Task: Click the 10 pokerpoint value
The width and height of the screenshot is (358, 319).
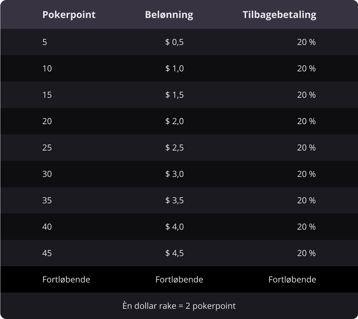Action: click(47, 69)
